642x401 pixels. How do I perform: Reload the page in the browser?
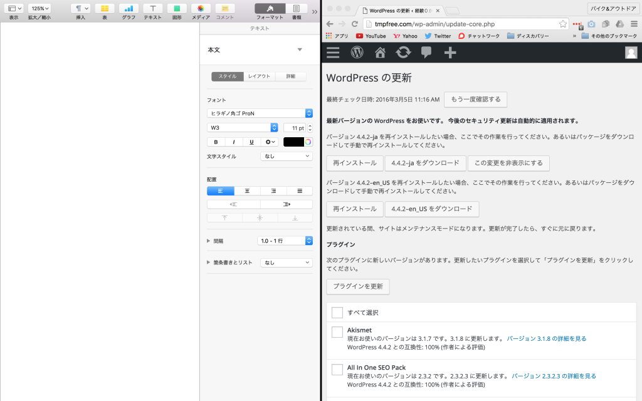point(355,24)
